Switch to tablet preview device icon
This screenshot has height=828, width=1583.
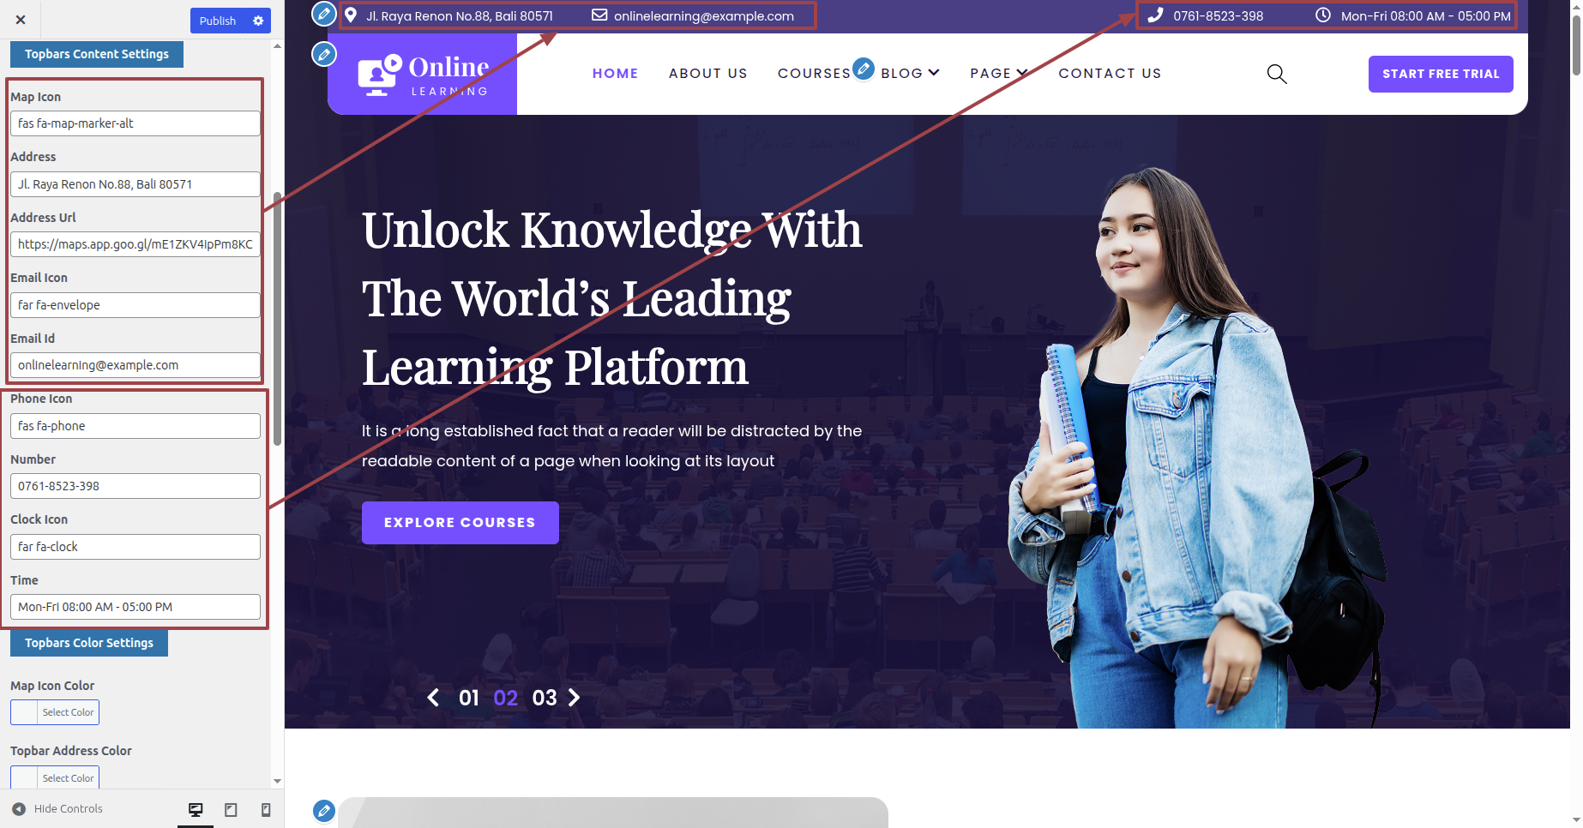coord(231,809)
